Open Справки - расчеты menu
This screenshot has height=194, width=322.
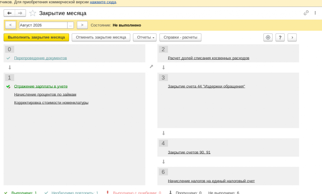pos(180,37)
